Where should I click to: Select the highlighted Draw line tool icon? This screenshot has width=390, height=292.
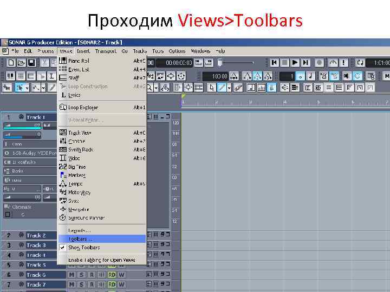tap(222, 88)
